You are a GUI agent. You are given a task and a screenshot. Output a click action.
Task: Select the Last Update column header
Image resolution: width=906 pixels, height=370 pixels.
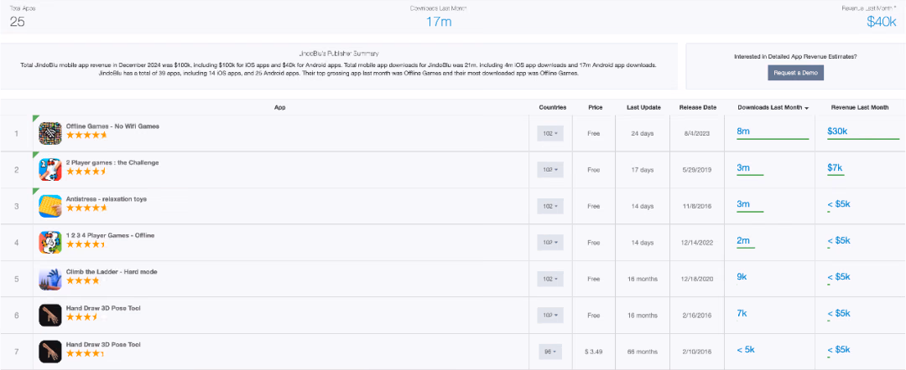pos(643,107)
